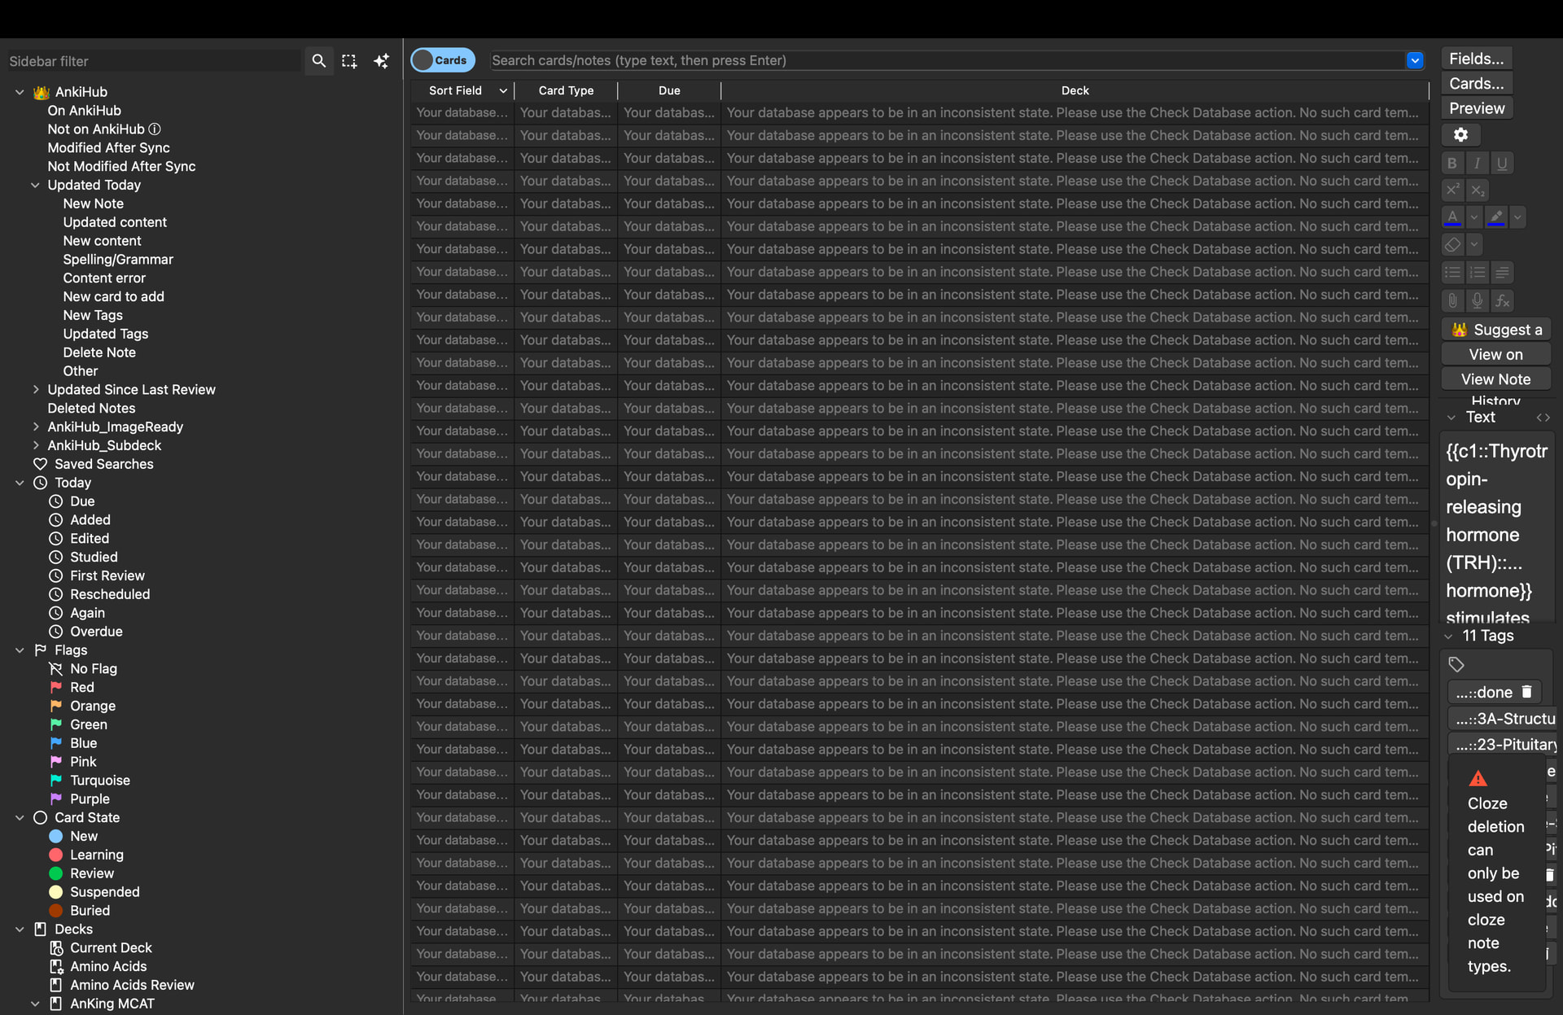1563x1015 pixels.
Task: Attach a file with the paperclip icon
Action: (x=1451, y=301)
